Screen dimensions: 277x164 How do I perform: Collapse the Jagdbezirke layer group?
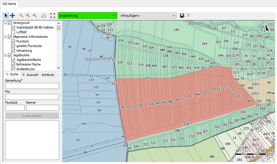5,55
